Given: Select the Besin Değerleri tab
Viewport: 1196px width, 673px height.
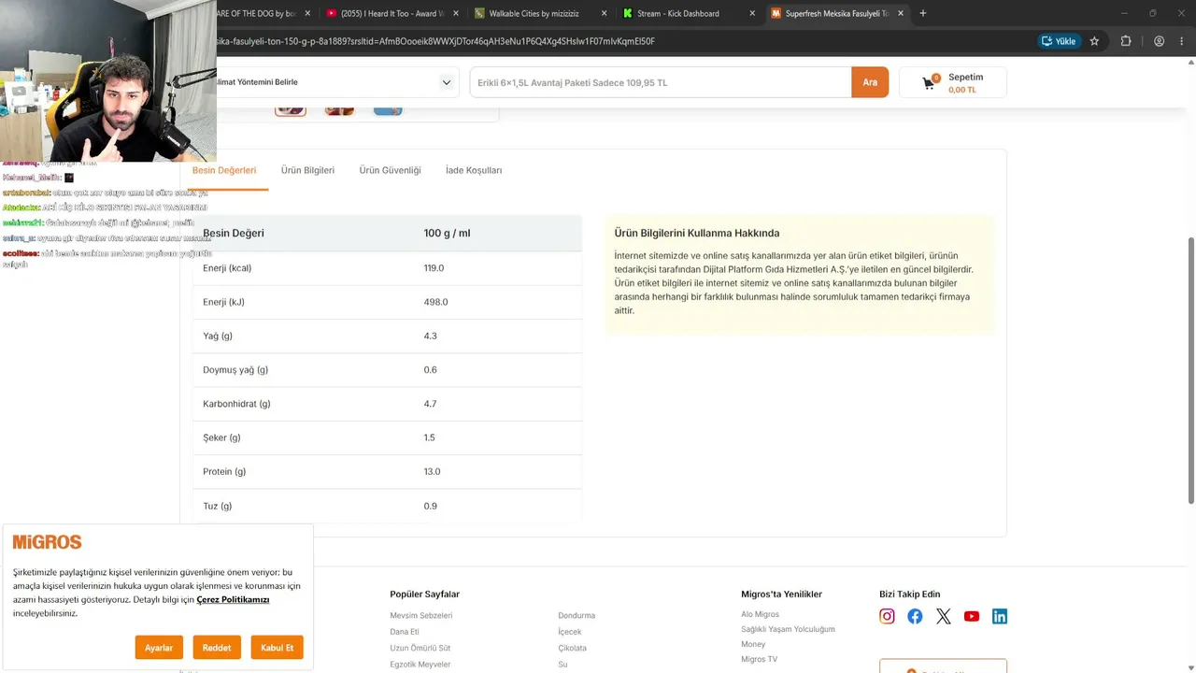Looking at the screenshot, I should pyautogui.click(x=224, y=170).
